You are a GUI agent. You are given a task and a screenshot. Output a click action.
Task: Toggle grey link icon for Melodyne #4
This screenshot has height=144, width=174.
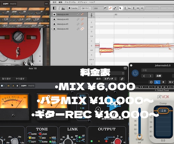(x=78, y=14)
